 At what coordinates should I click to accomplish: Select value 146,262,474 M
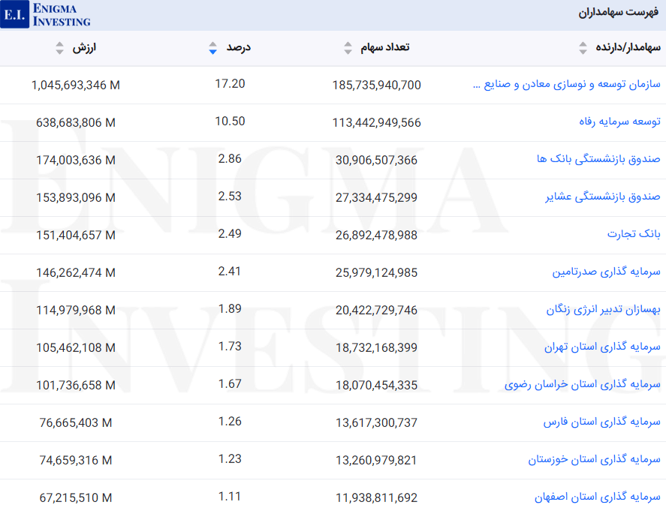(76, 272)
